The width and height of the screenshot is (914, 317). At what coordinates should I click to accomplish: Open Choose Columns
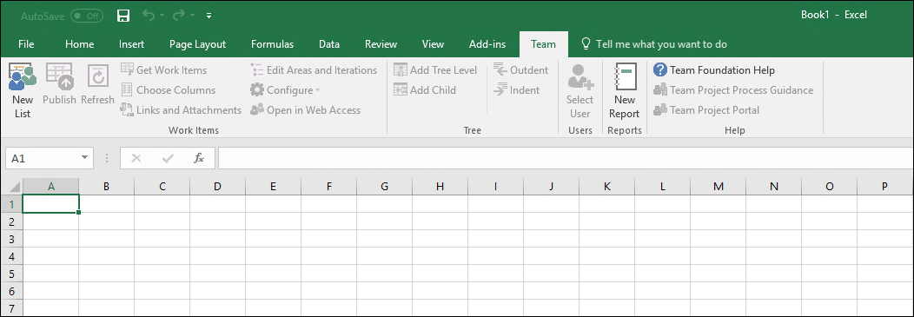point(168,89)
